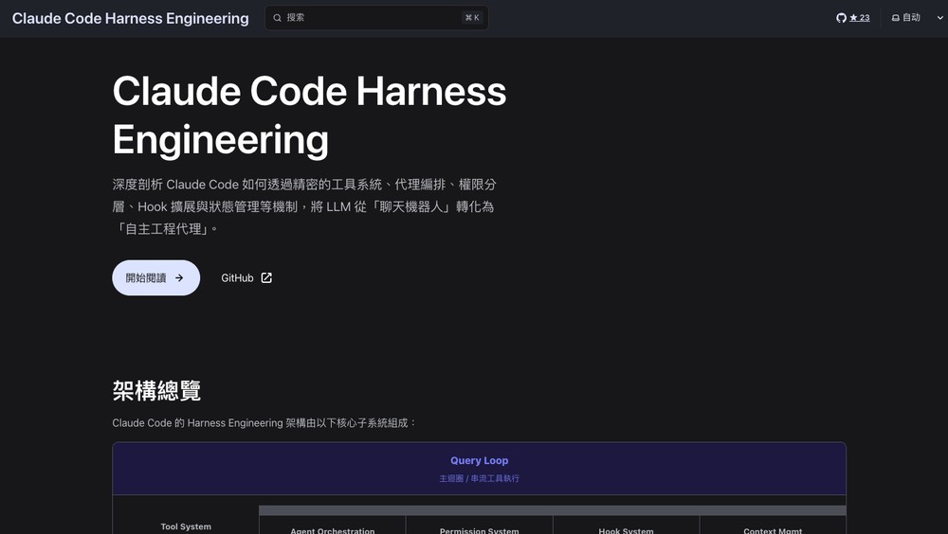Focus the 搜索 search field
The width and height of the screenshot is (948, 534).
click(376, 18)
